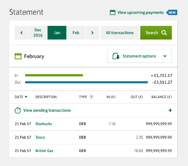Advance months with right chevron arrow
Viewport: 188px width, 166px height.
click(x=92, y=33)
